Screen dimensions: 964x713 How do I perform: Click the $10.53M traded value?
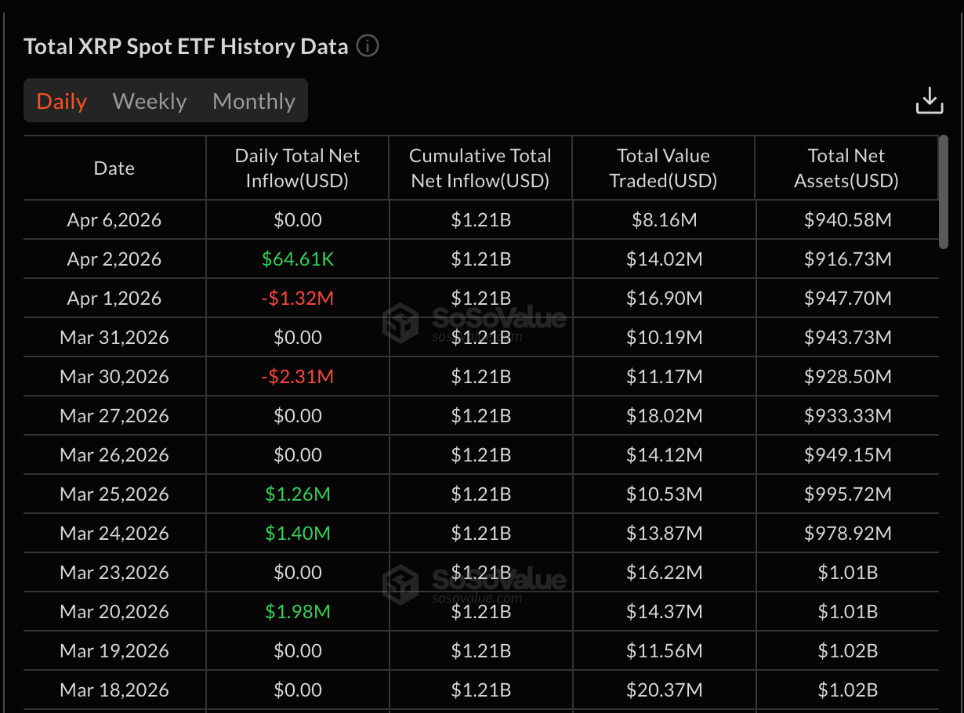(664, 494)
